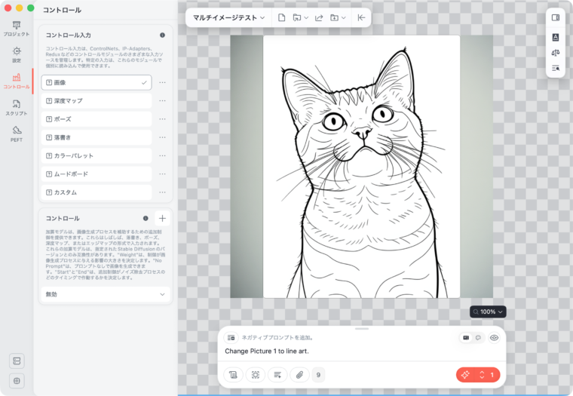Click the 設定 (Settings) sidebar icon
Screen dimensions: 573x396
click(17, 54)
